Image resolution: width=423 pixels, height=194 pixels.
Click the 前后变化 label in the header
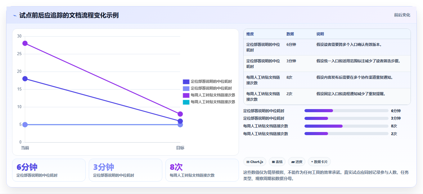click(x=402, y=15)
